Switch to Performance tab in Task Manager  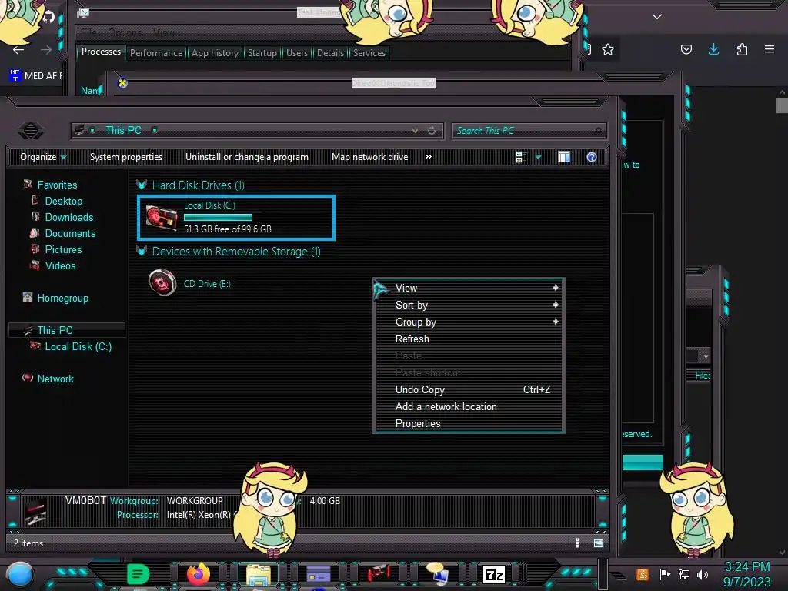[156, 53]
